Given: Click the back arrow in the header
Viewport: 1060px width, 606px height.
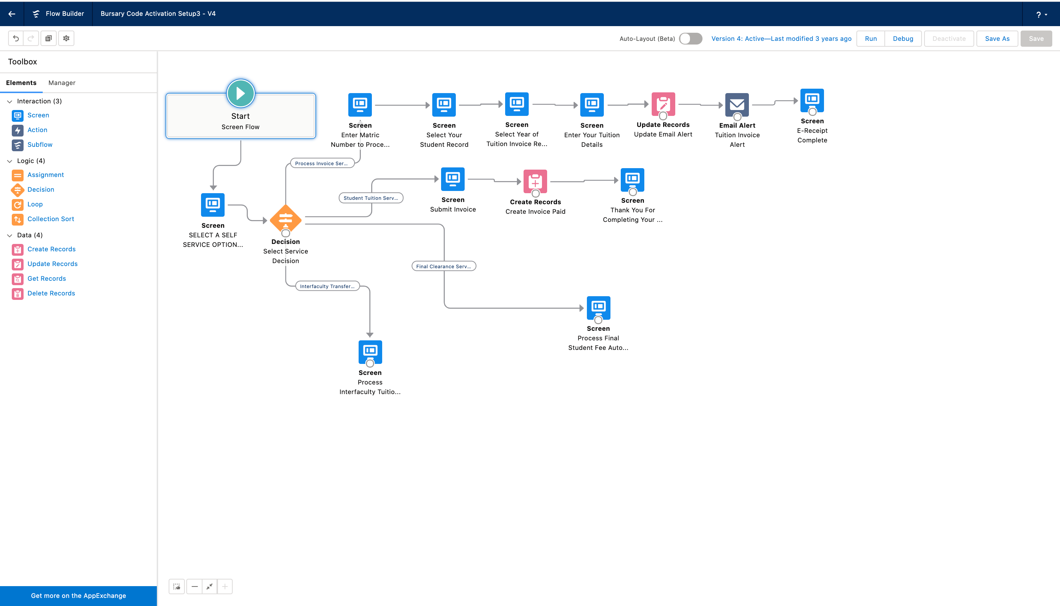Looking at the screenshot, I should pyautogui.click(x=12, y=14).
